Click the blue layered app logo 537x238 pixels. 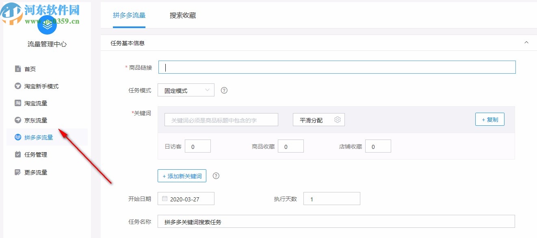(47, 24)
